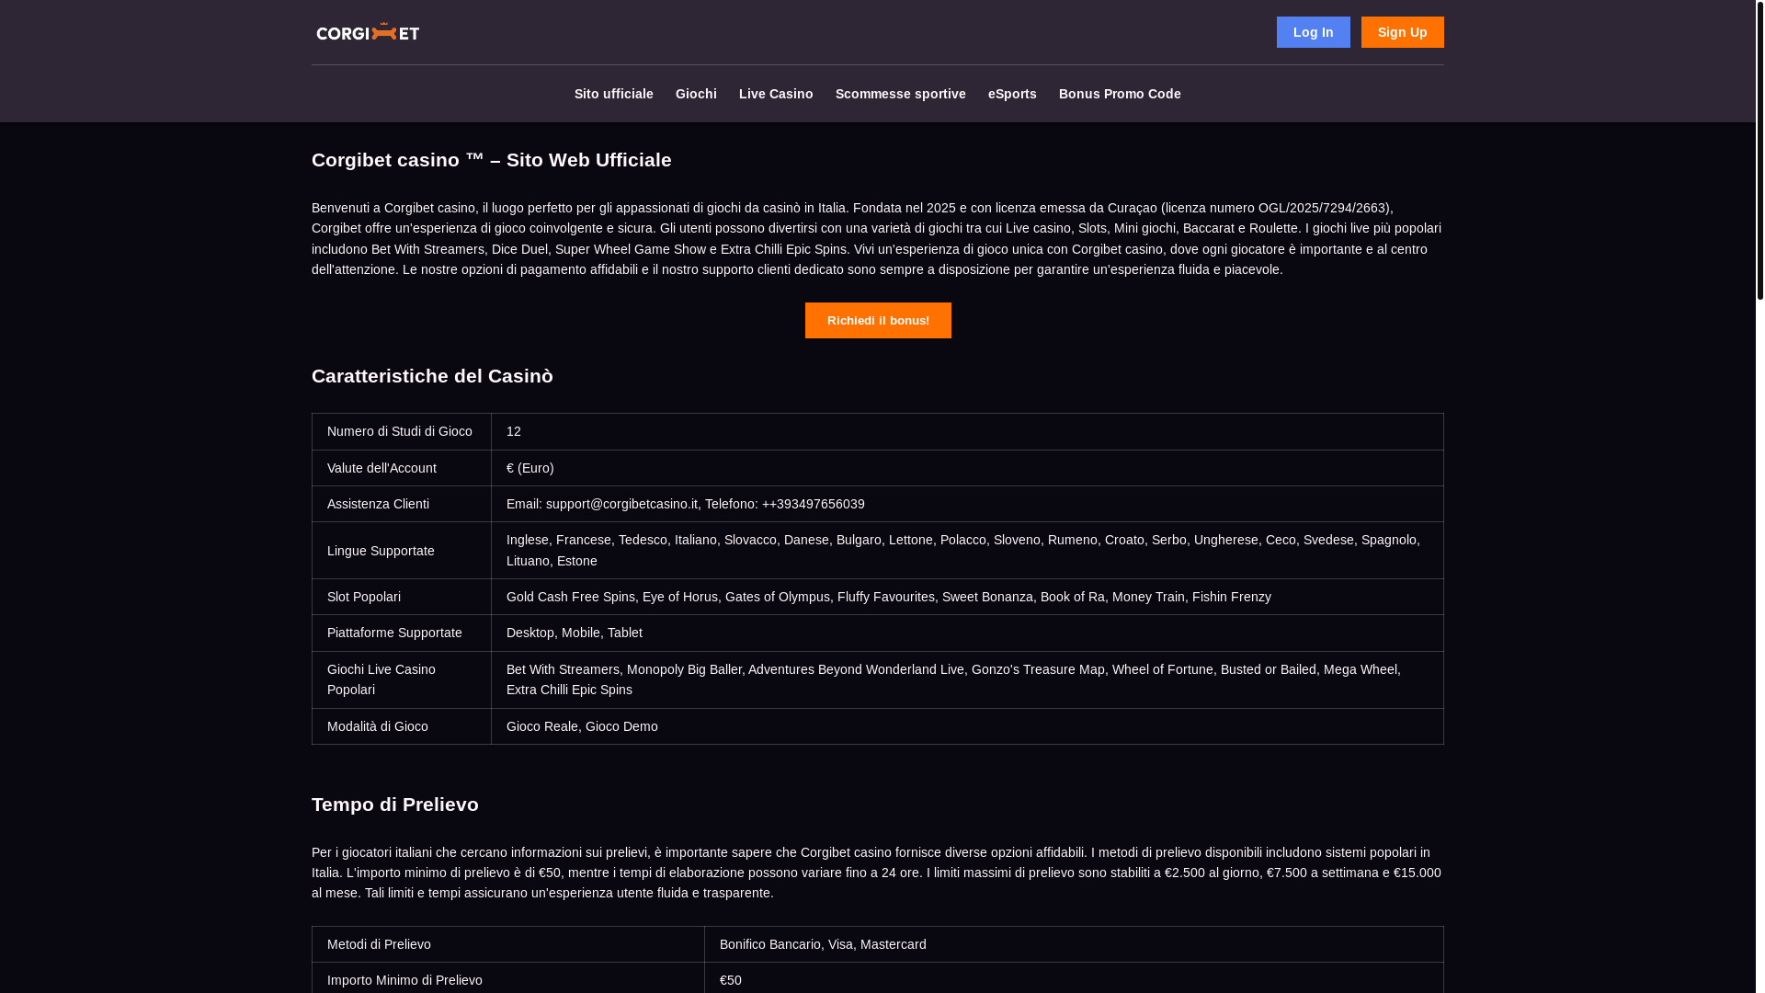Select the Metodi di Prelievo label cell
1765x993 pixels.
tap(508, 944)
